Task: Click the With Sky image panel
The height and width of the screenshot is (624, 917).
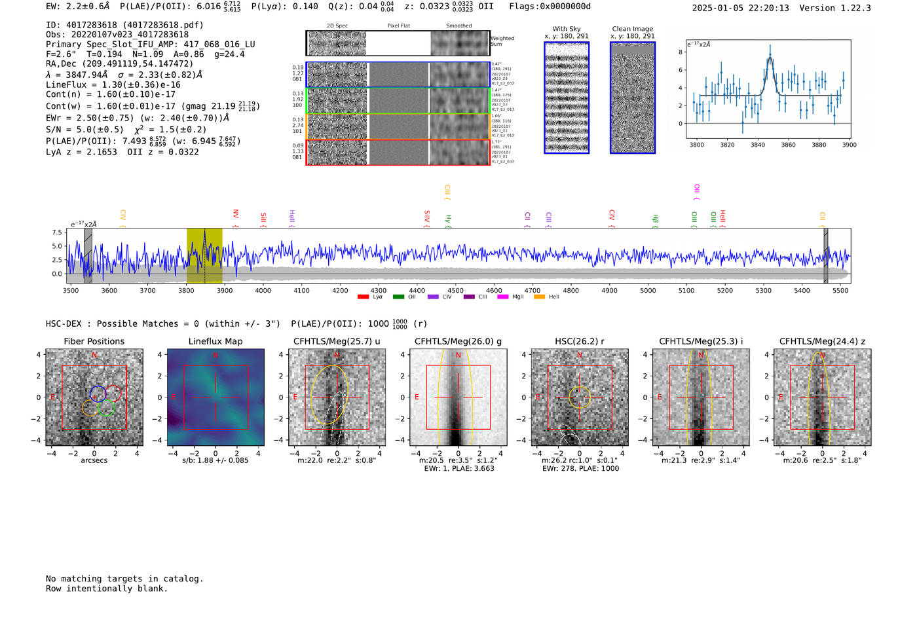Action: tap(567, 98)
